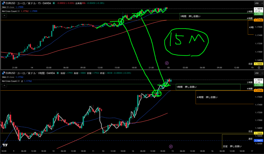The image size is (264, 154).
Task: Click the lightning event icon on the 15-minute chart
Action: (167, 63)
